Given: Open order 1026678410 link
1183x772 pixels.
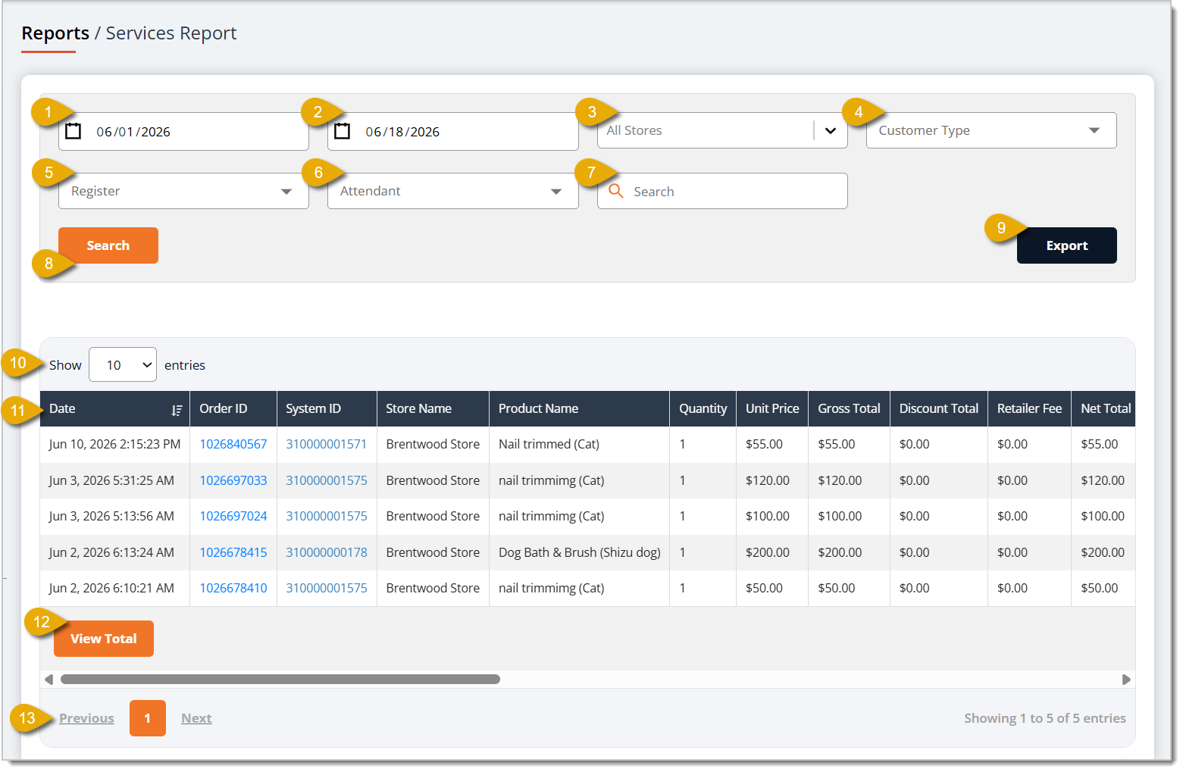Looking at the screenshot, I should point(233,588).
